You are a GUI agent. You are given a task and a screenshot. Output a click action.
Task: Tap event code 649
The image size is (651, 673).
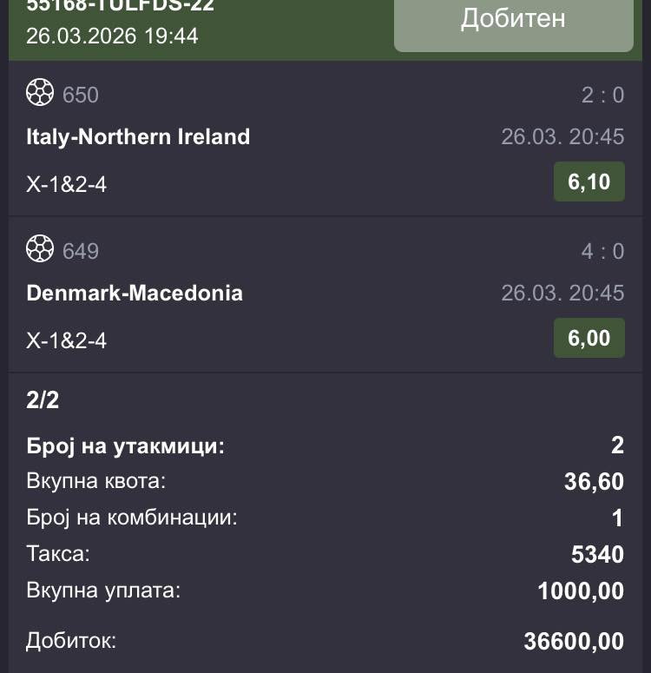point(81,251)
